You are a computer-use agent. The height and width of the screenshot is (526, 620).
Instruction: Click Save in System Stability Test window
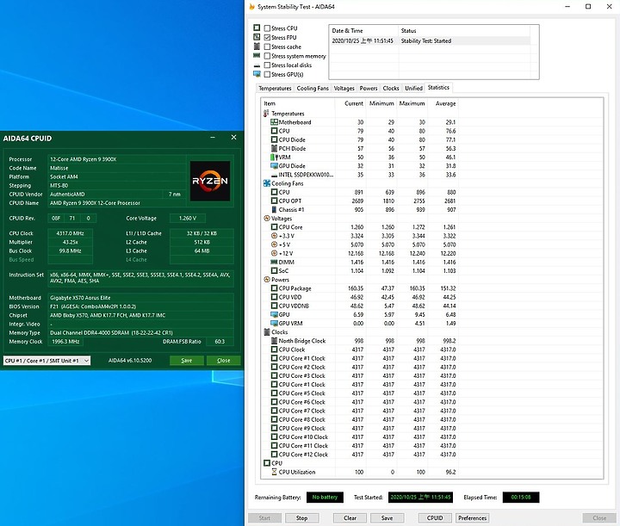(387, 518)
